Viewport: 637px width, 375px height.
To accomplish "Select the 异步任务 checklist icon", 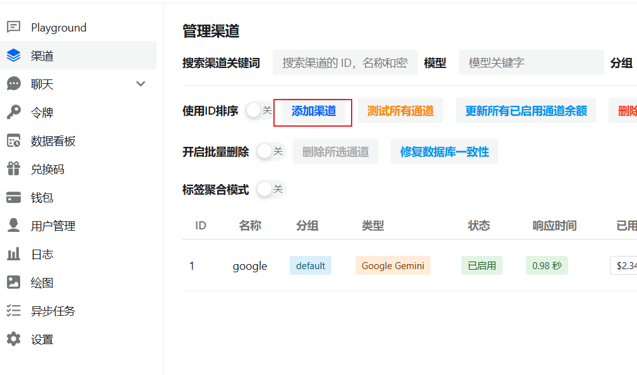I will [x=15, y=311].
